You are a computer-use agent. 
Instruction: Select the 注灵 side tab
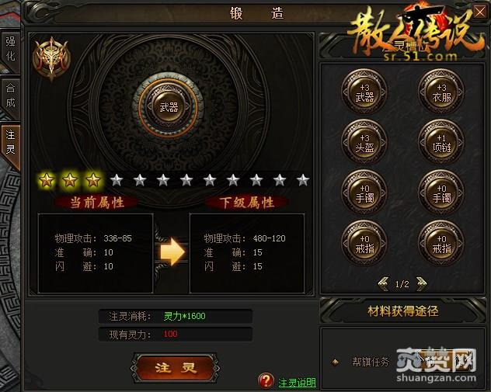10,143
